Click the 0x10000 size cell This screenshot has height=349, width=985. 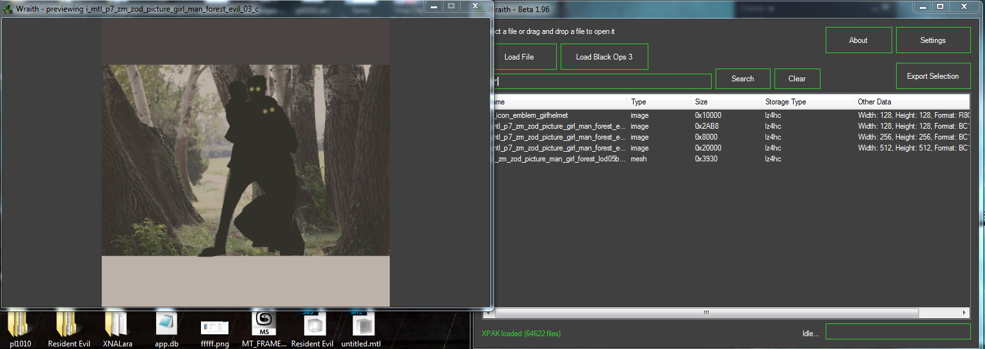click(709, 115)
